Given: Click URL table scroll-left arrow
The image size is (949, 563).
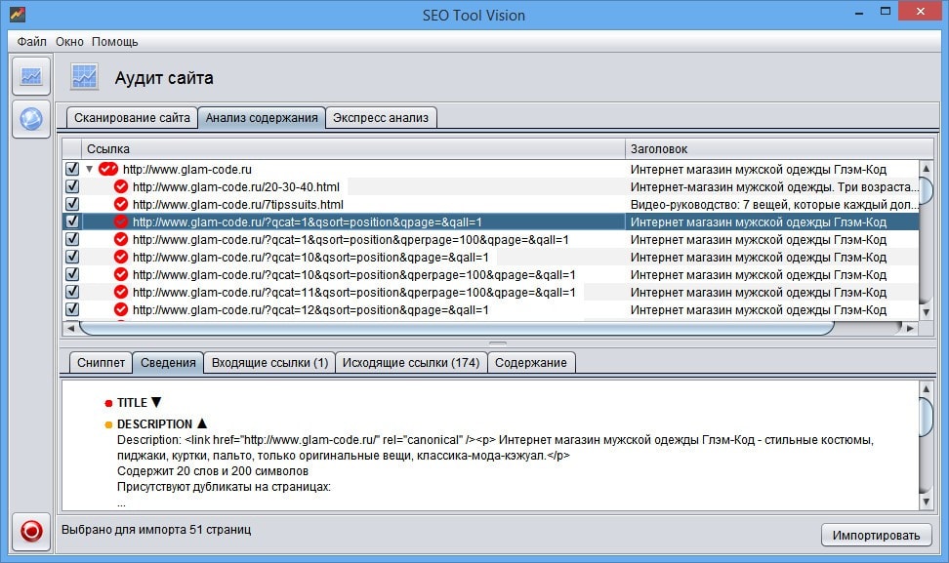Looking at the screenshot, I should tap(71, 328).
